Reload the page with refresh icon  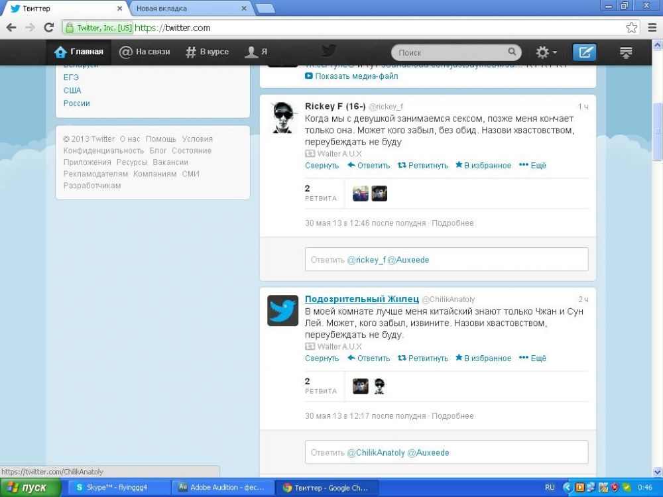click(x=48, y=28)
